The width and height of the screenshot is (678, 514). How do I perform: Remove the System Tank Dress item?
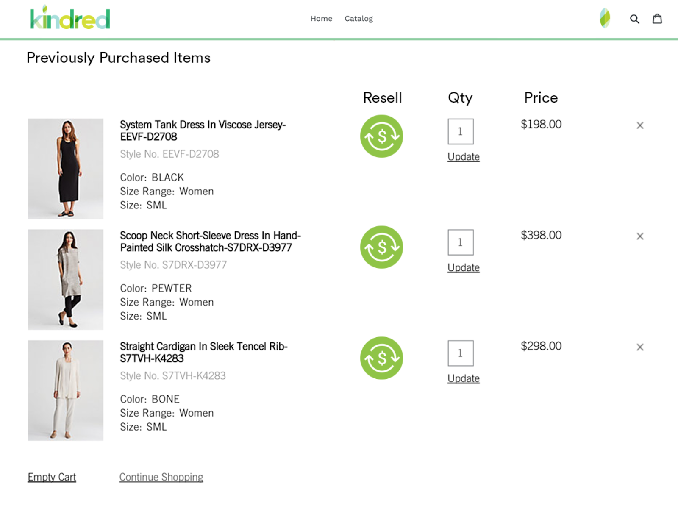[x=640, y=125]
